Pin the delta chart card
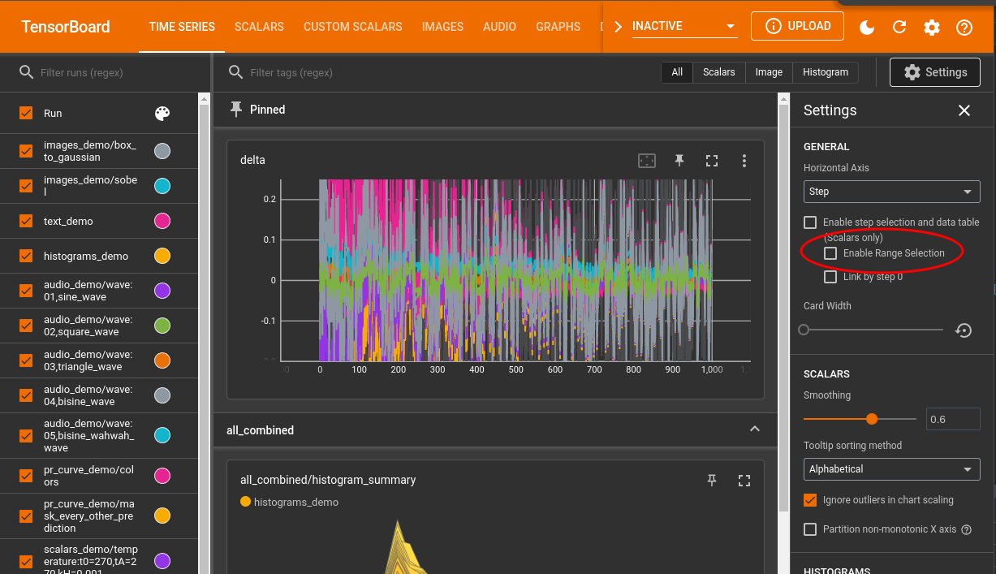Screen dimensions: 996x574 coord(679,160)
